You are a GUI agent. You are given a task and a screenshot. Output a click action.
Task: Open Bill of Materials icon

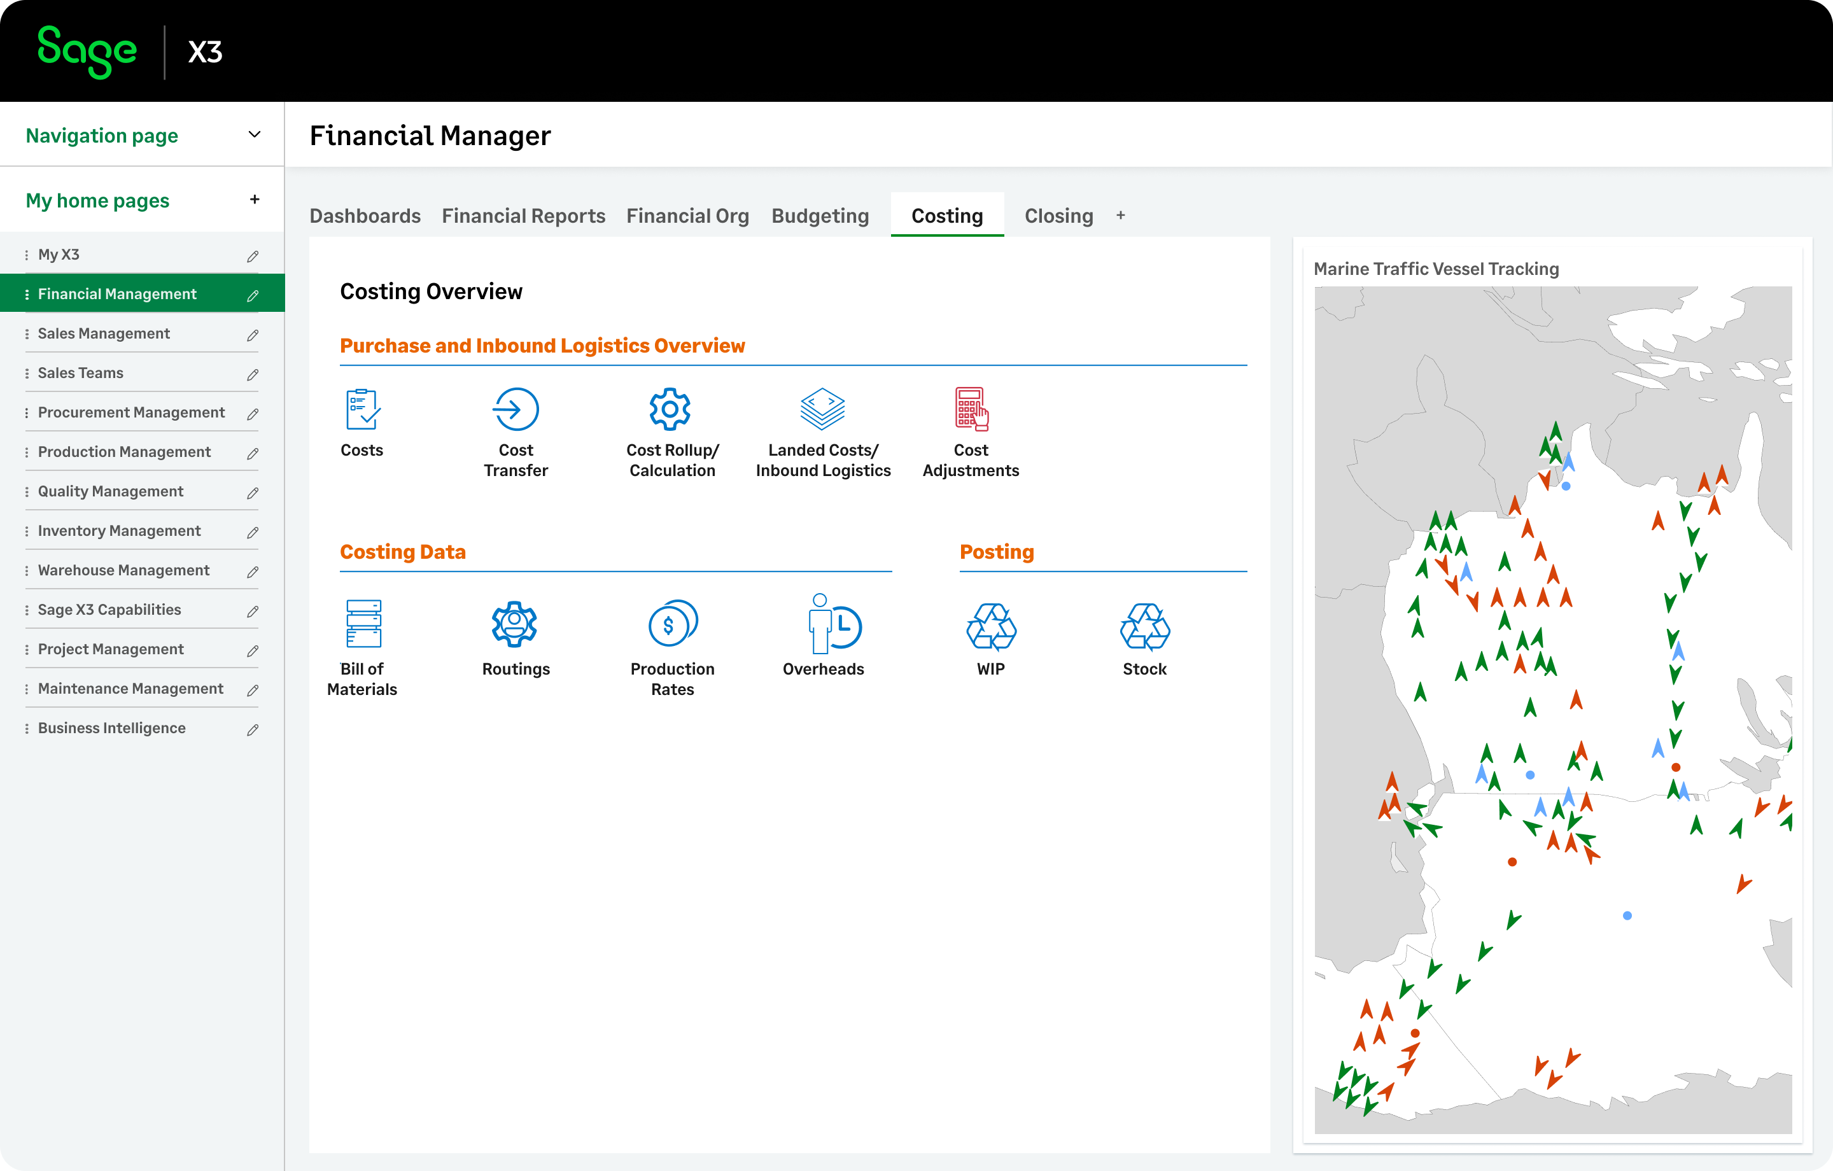pyautogui.click(x=363, y=624)
